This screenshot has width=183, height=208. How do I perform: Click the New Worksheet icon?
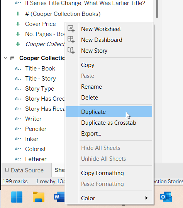click(71, 29)
